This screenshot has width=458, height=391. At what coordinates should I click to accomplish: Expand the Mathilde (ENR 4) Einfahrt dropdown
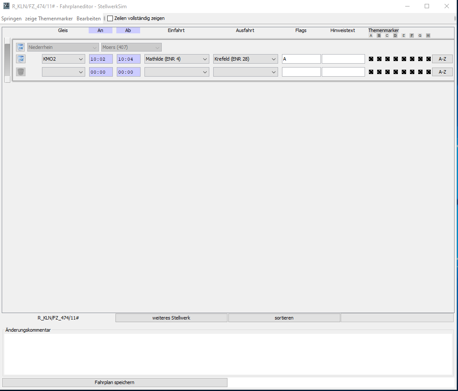point(176,59)
